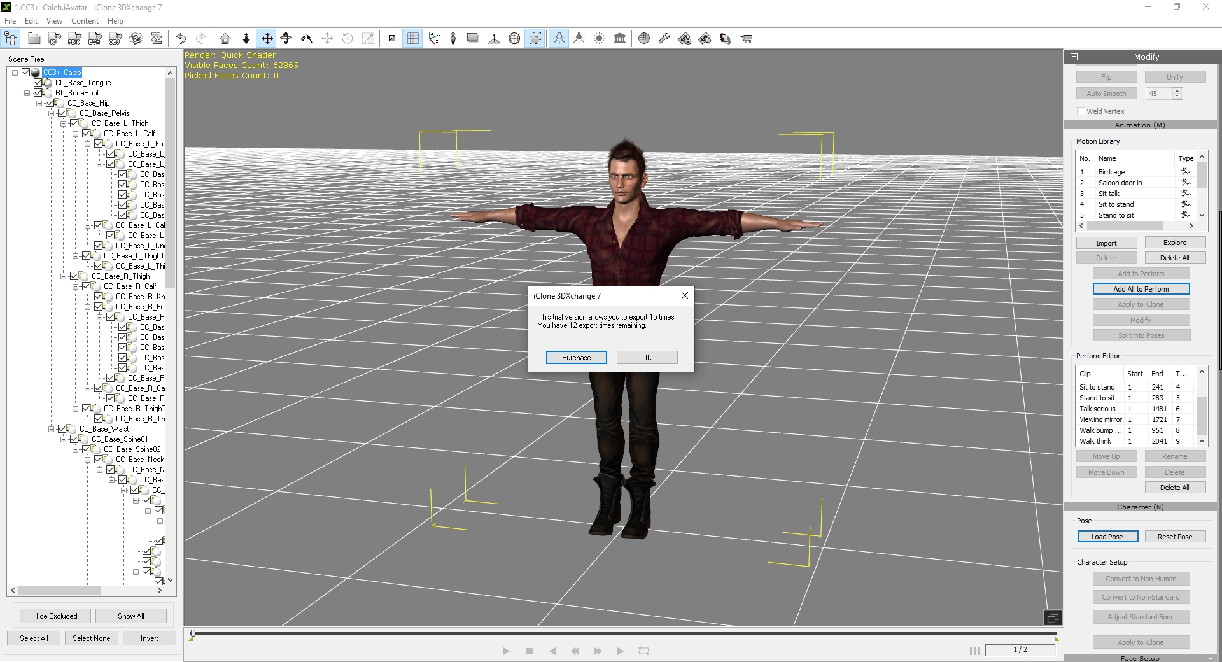Toggle the CC_Base_Hip checkbox
This screenshot has width=1222, height=662.
(x=50, y=103)
